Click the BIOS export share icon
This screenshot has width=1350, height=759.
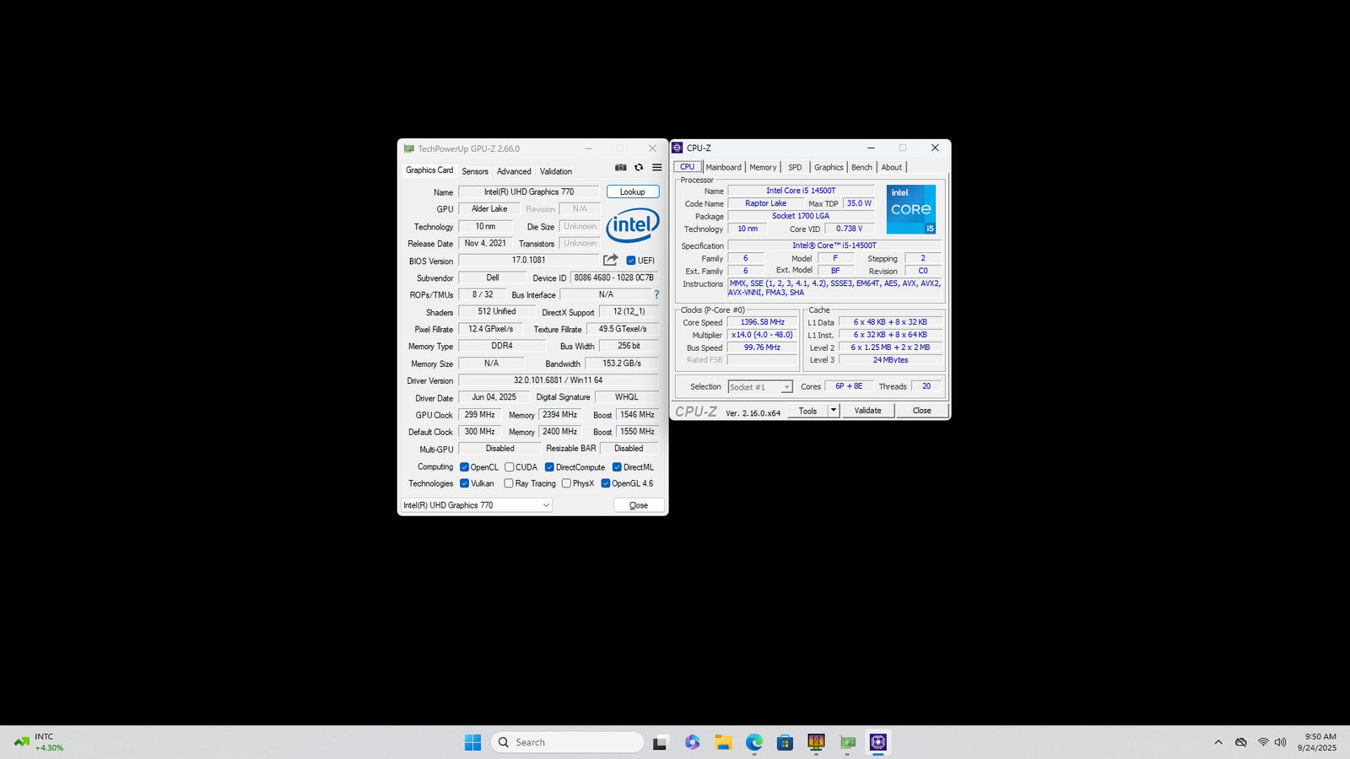[x=611, y=260]
